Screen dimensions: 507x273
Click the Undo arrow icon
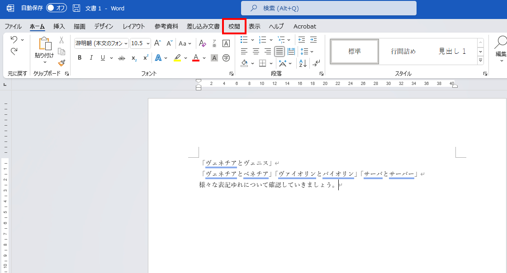[14, 39]
